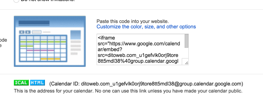
Task: Click the Today pill button in the calendar preview
Action: [x=37, y=32]
